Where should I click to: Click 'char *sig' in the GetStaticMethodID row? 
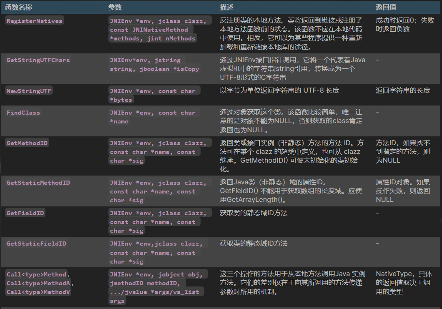[127, 200]
